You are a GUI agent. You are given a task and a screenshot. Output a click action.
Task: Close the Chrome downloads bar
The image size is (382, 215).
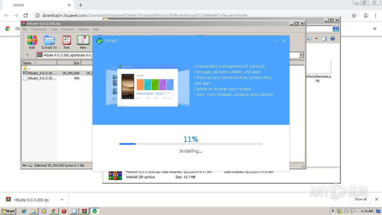pos(376,199)
